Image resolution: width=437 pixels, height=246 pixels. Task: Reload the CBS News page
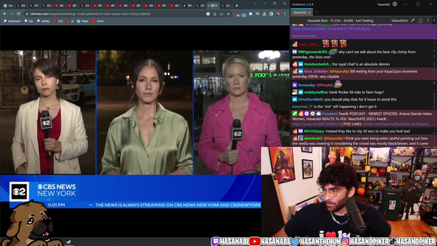tap(18, 14)
